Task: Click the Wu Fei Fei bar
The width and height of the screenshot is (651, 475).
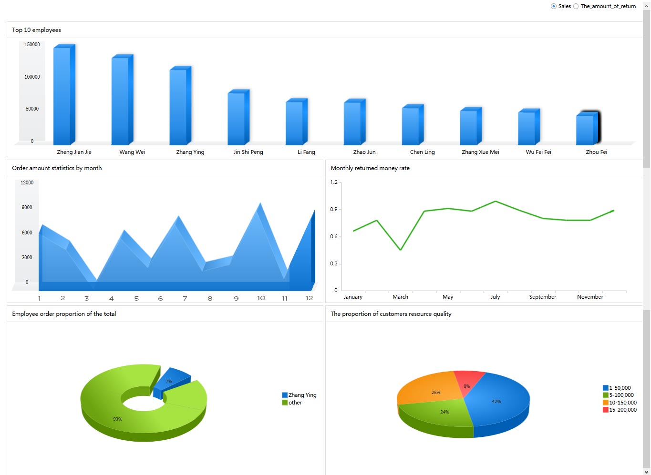Action: tap(529, 127)
